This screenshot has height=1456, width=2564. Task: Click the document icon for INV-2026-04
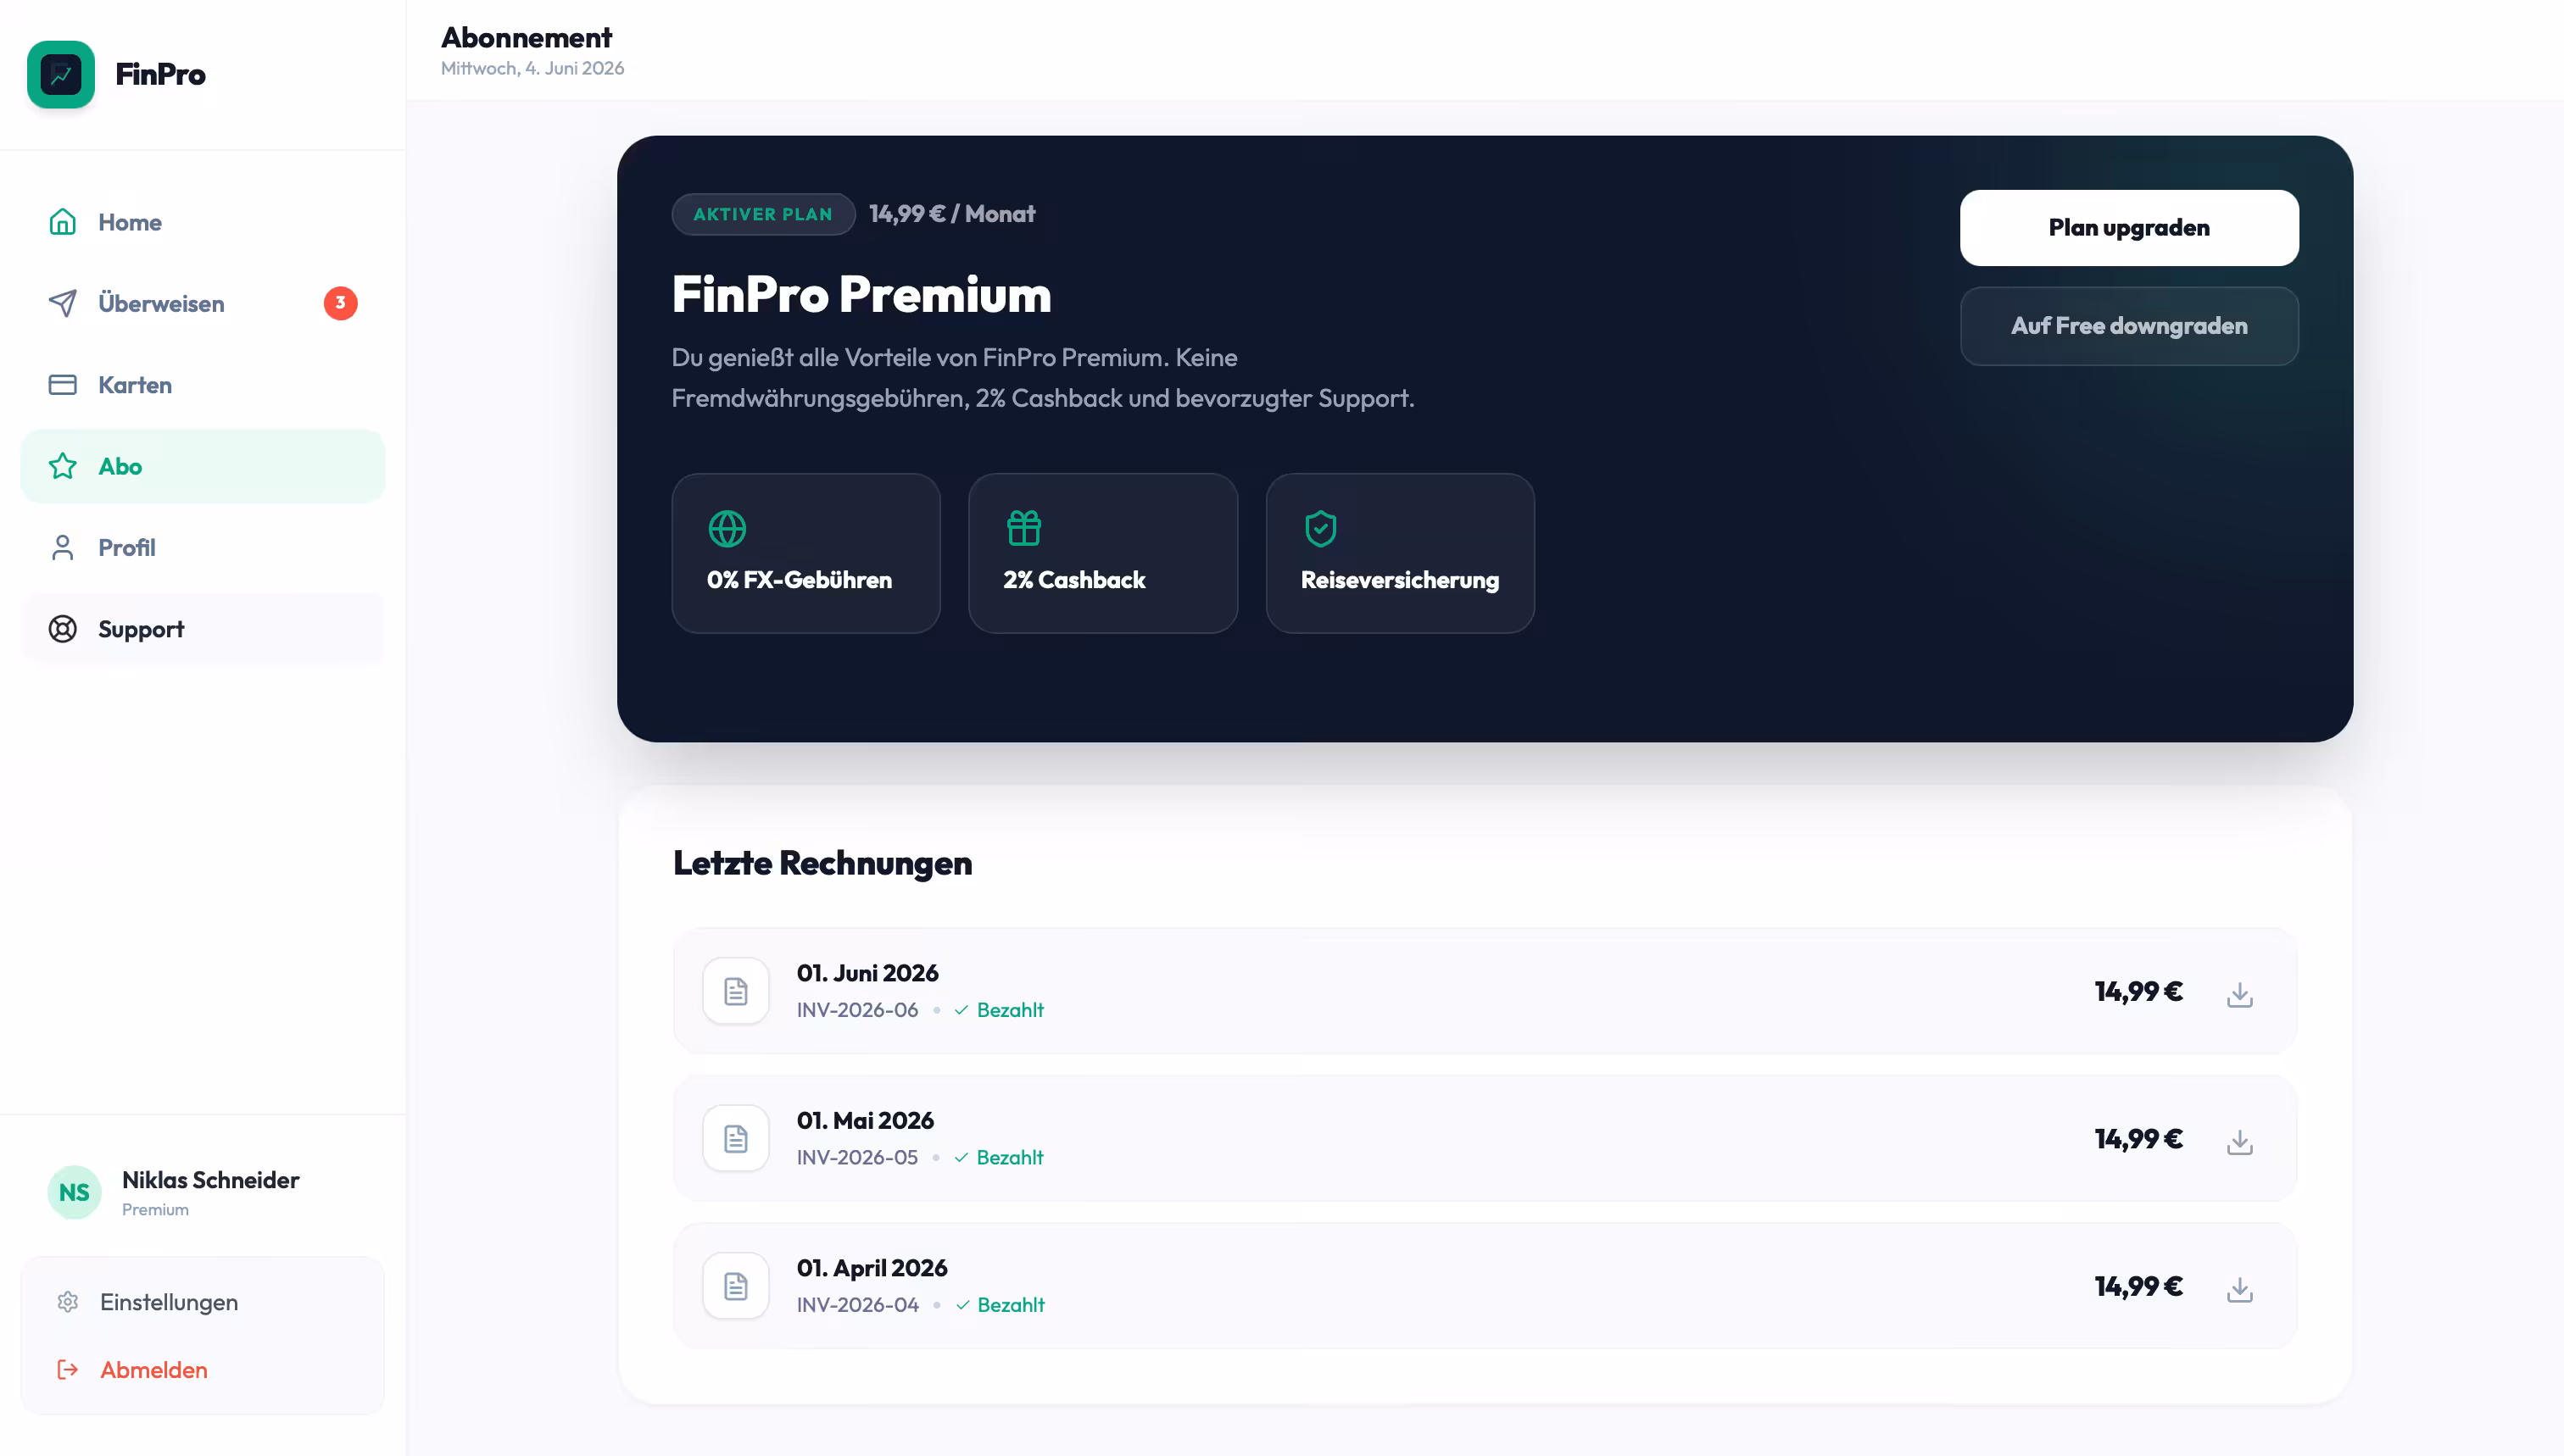coord(736,1286)
